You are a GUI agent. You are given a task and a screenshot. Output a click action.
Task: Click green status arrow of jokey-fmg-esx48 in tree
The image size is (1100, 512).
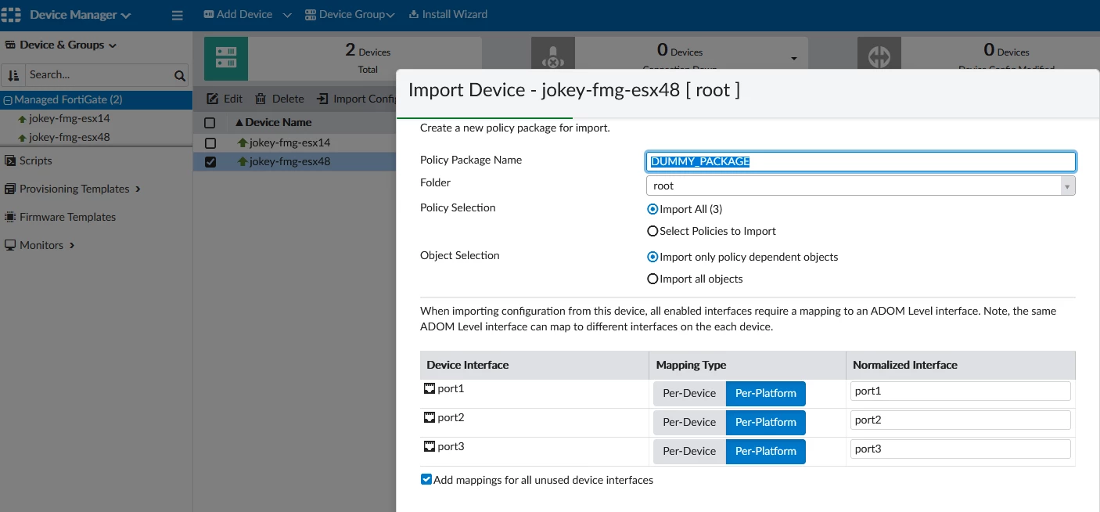(x=22, y=138)
